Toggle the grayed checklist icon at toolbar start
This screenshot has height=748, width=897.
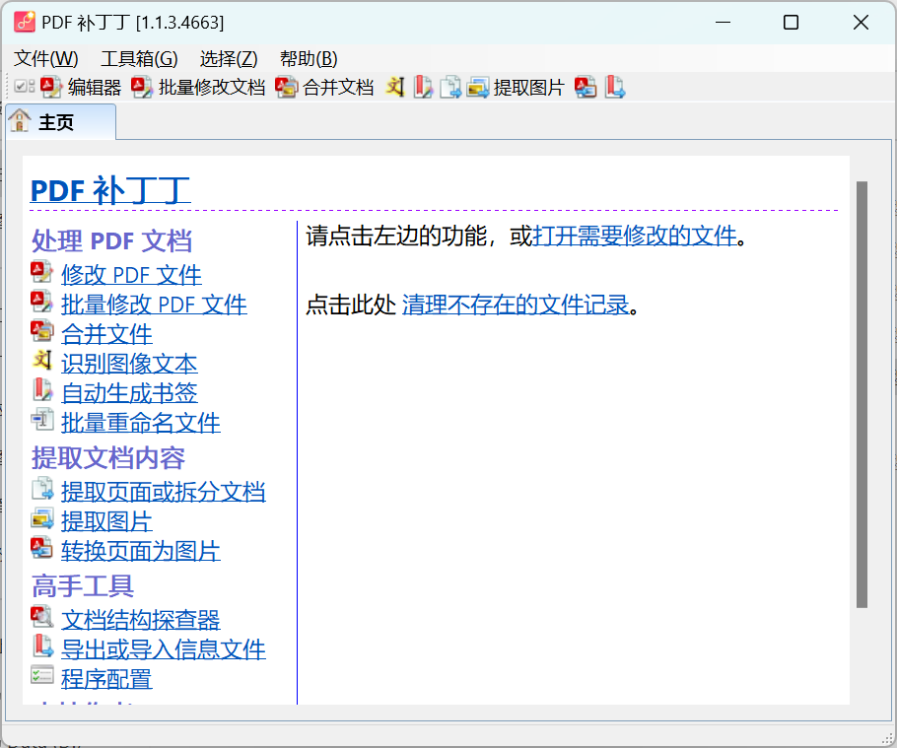coord(24,88)
